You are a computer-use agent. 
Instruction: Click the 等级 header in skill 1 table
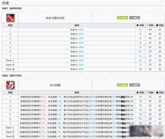[10, 25]
